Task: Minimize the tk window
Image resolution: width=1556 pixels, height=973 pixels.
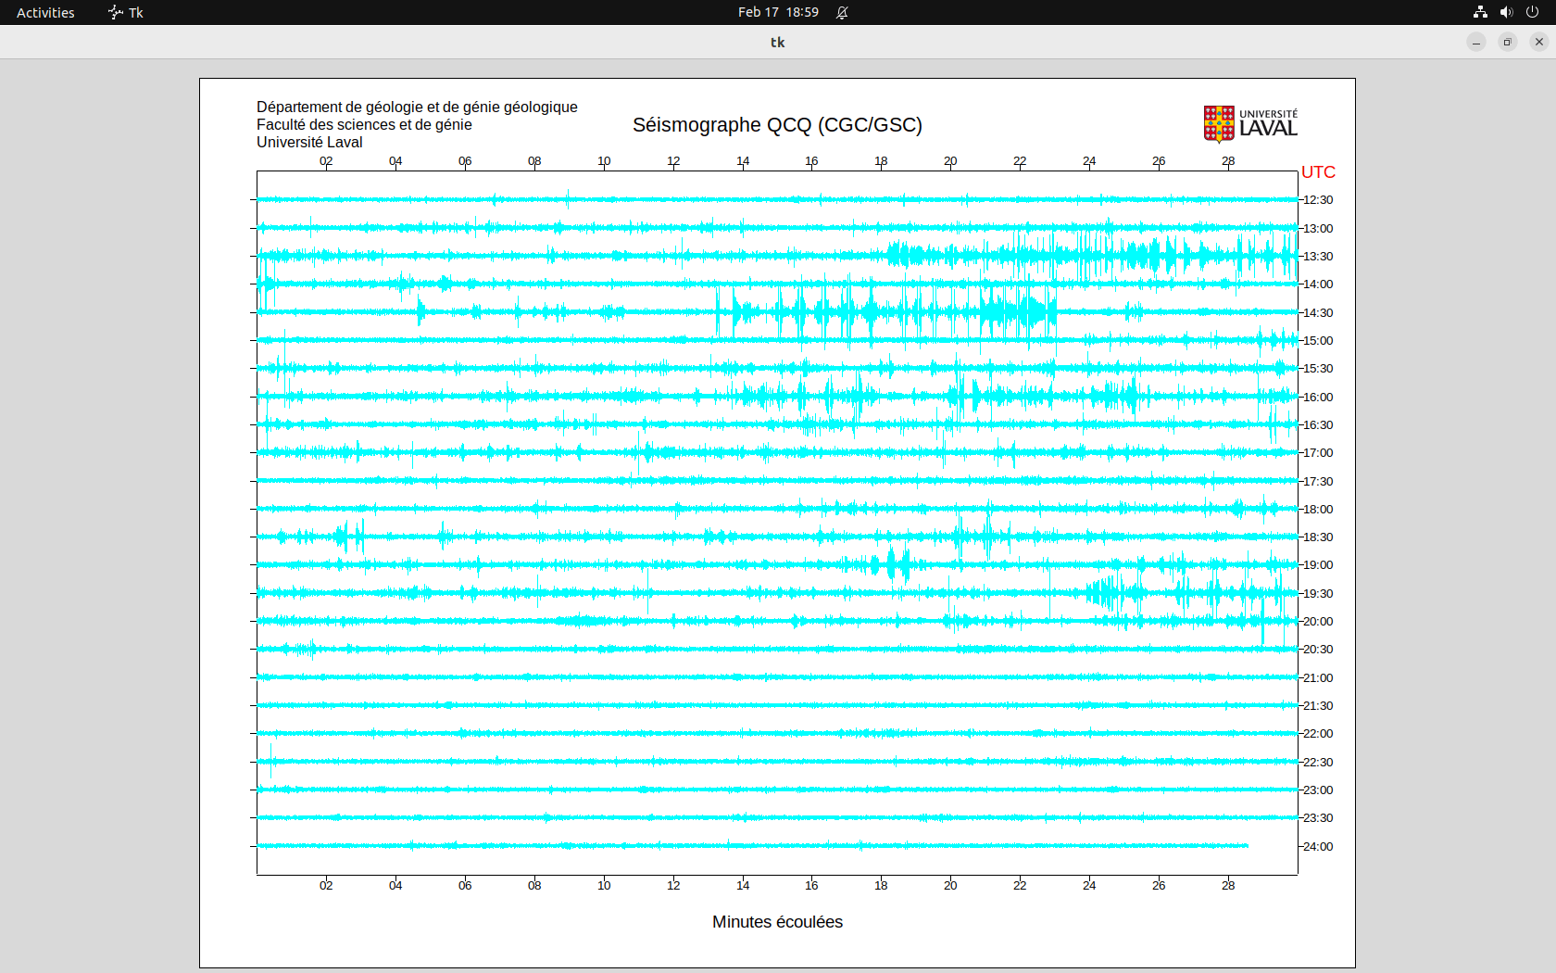Action: (x=1476, y=42)
